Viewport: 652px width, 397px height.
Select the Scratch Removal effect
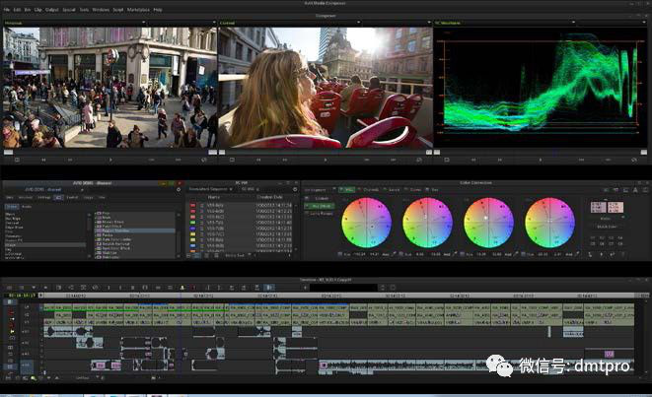[115, 243]
